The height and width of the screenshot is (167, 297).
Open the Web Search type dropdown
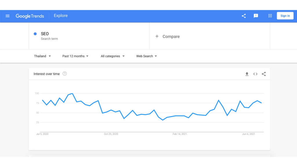(x=146, y=56)
